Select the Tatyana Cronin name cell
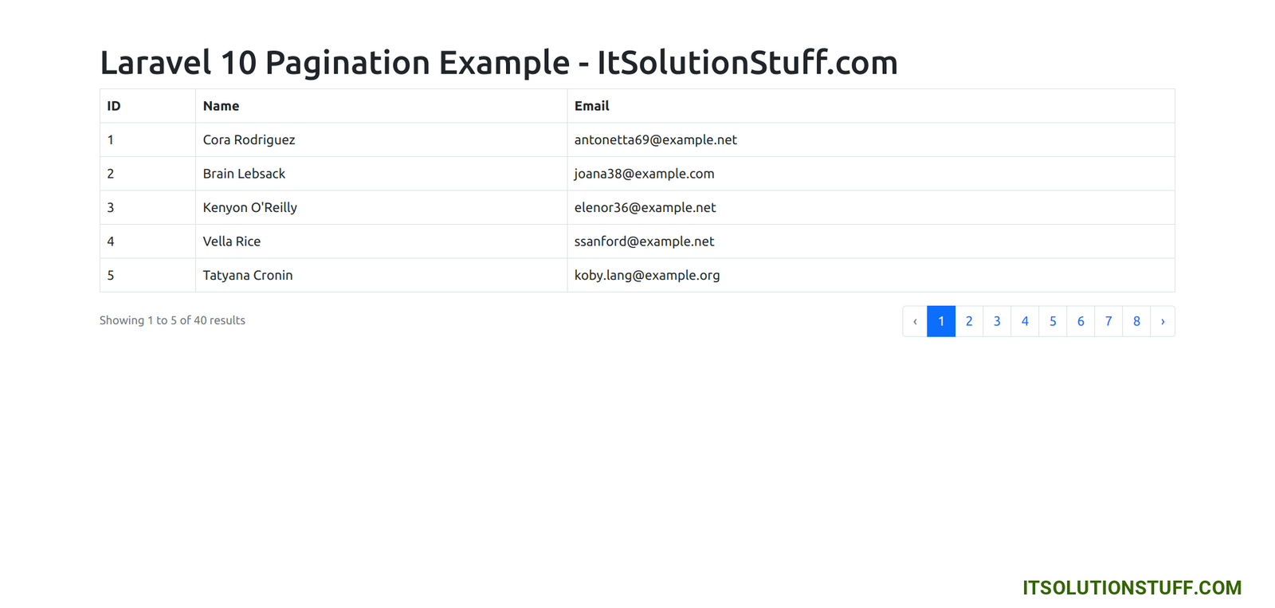Viewport: 1275px width, 608px height. click(248, 275)
